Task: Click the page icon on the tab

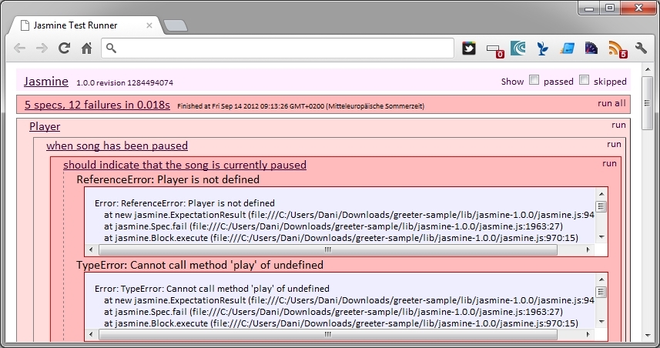Action: [25, 25]
